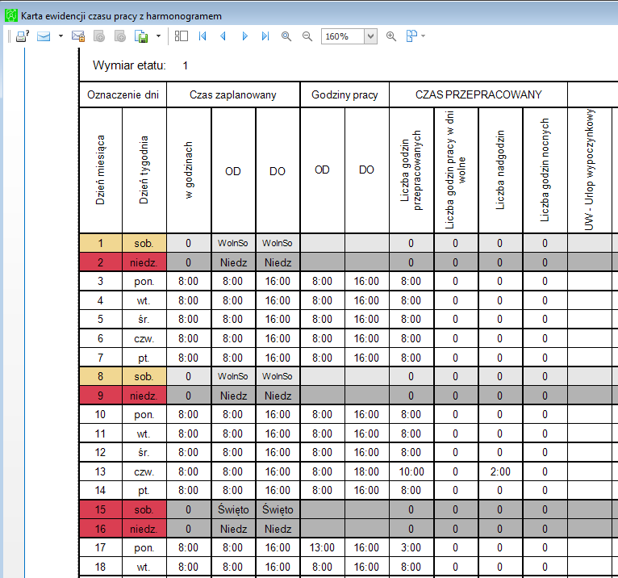Click the green app icon in title bar

tap(11, 16)
